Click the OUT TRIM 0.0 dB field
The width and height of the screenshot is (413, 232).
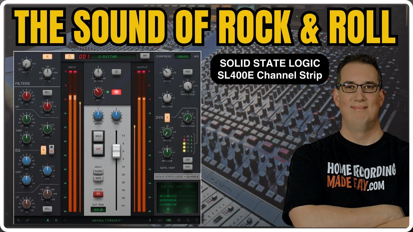[98, 210]
